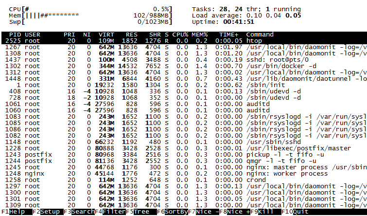Open the F4 Filter option
Viewport: 367px width, 216px height.
(x=112, y=212)
